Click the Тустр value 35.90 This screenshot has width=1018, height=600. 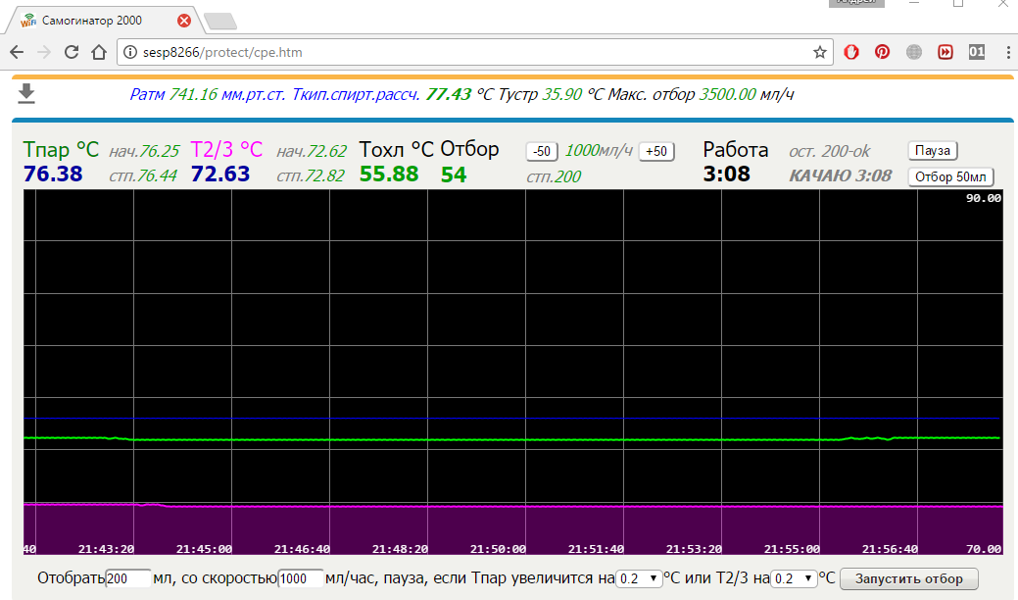click(561, 95)
